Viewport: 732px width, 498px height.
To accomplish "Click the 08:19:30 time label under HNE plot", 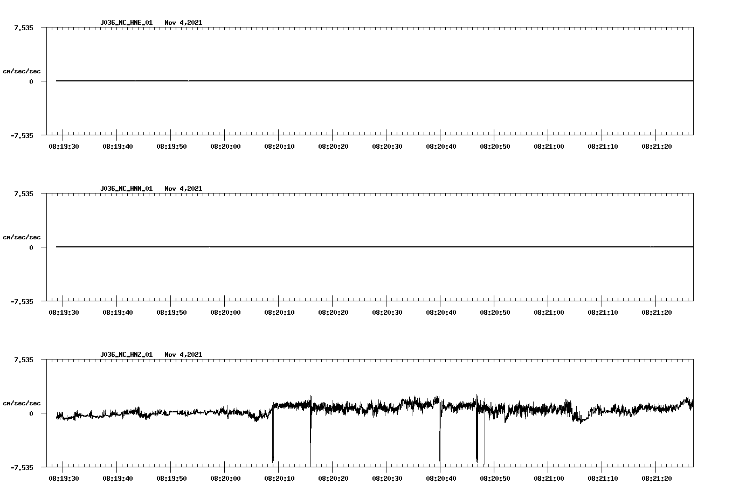I will pos(64,146).
